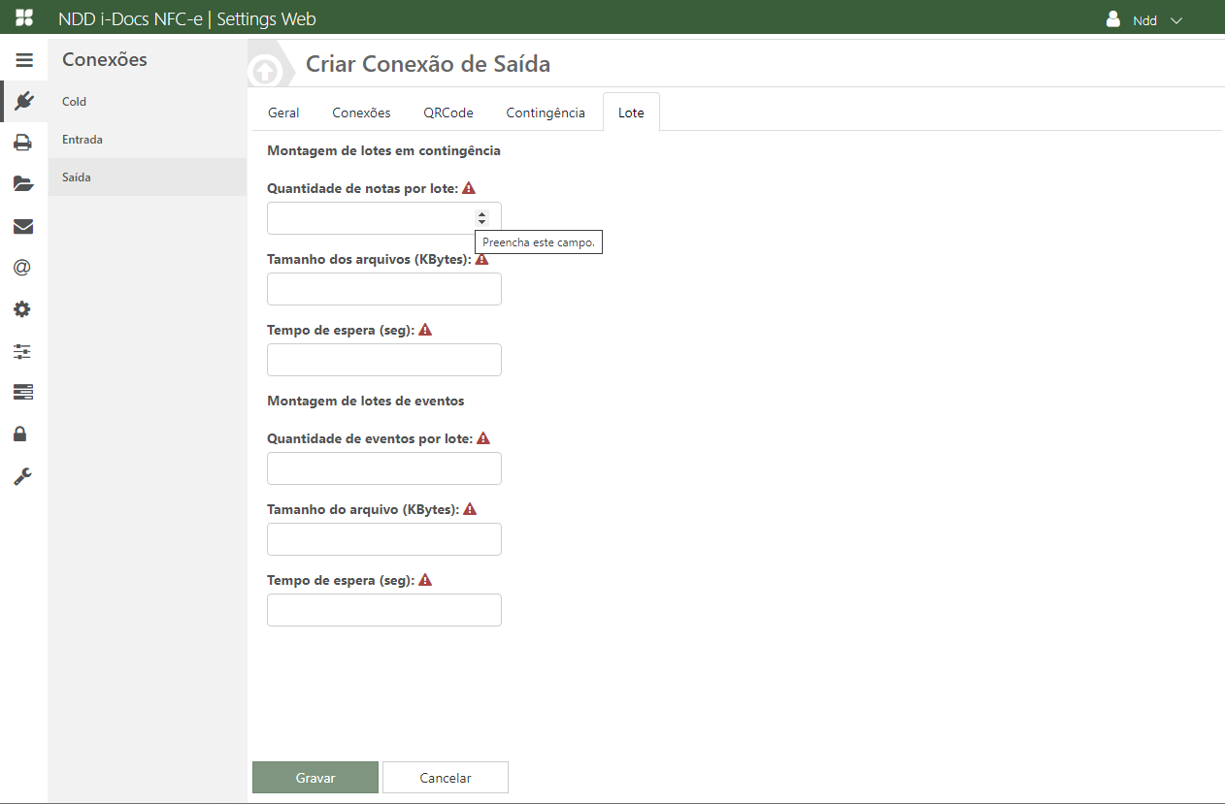1225x804 pixels.
Task: Click stepper arrows on notas por lote
Action: (481, 218)
